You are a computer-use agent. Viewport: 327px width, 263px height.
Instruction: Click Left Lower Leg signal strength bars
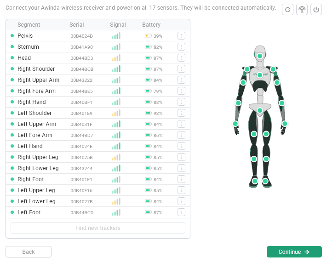pyautogui.click(x=116, y=201)
